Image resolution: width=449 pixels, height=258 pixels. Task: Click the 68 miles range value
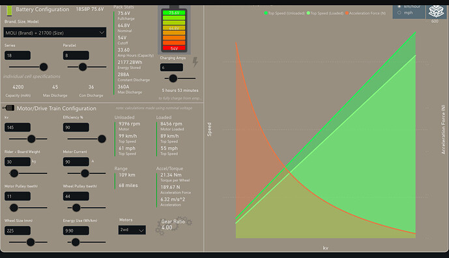point(128,185)
